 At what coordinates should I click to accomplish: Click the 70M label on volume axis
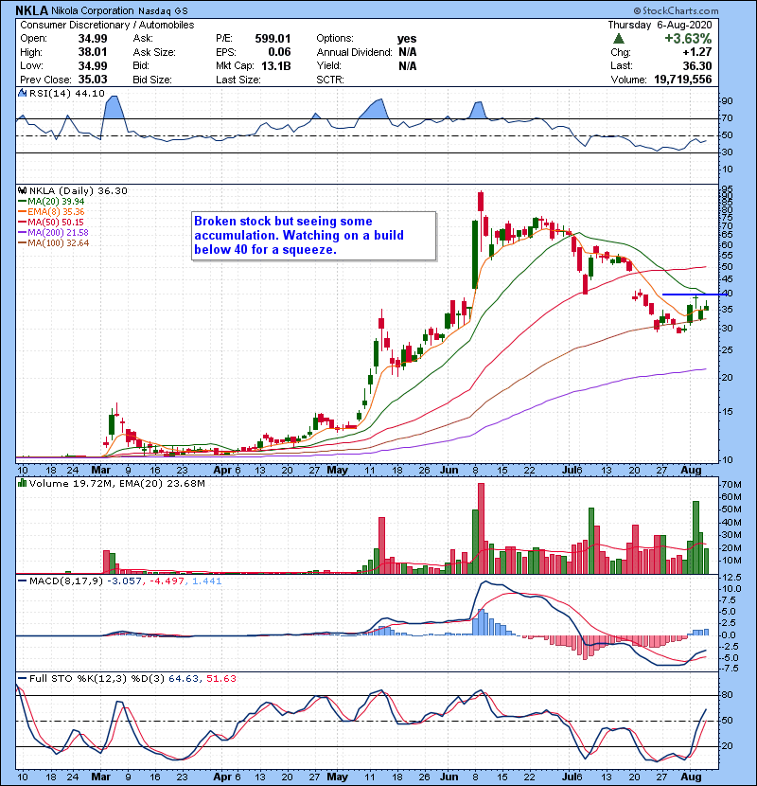tap(731, 485)
